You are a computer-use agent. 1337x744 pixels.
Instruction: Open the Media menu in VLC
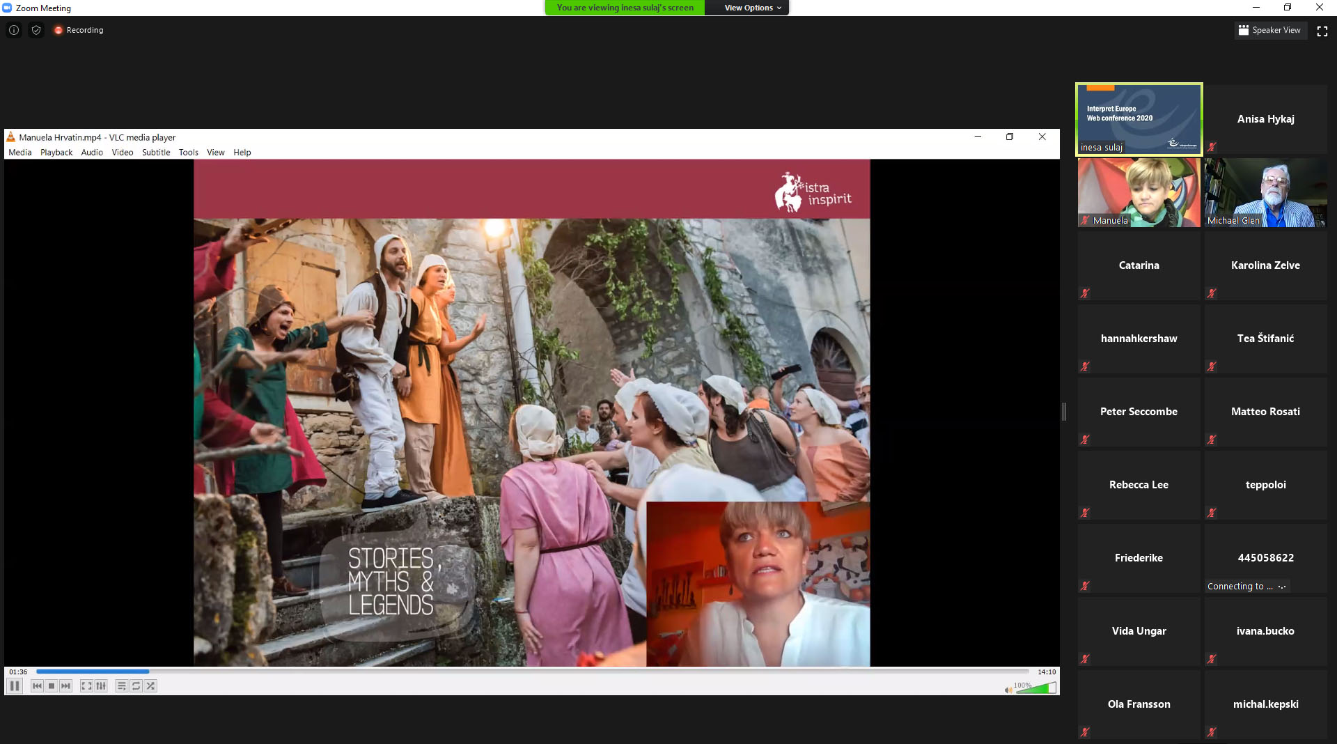19,153
